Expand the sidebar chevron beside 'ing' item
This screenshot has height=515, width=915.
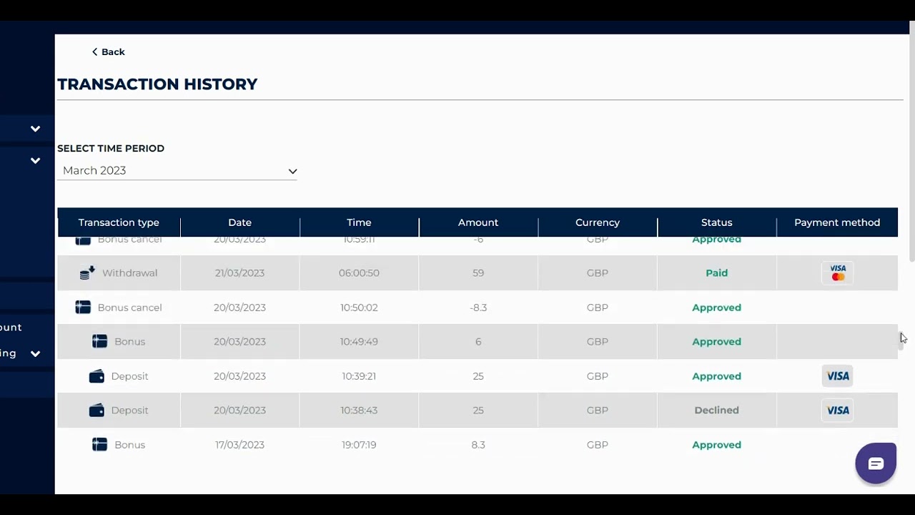(x=35, y=353)
